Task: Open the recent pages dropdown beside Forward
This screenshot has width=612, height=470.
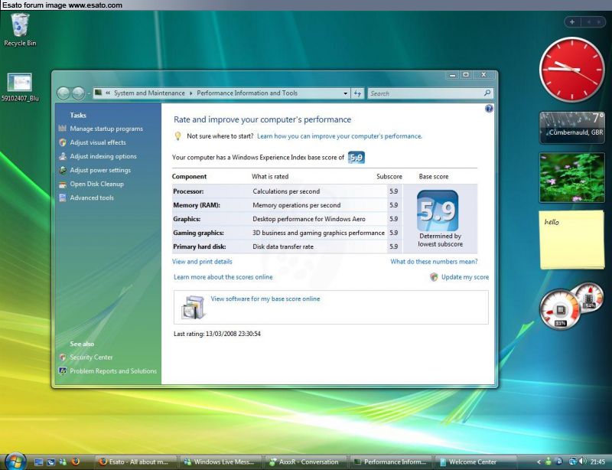Action: (x=89, y=93)
